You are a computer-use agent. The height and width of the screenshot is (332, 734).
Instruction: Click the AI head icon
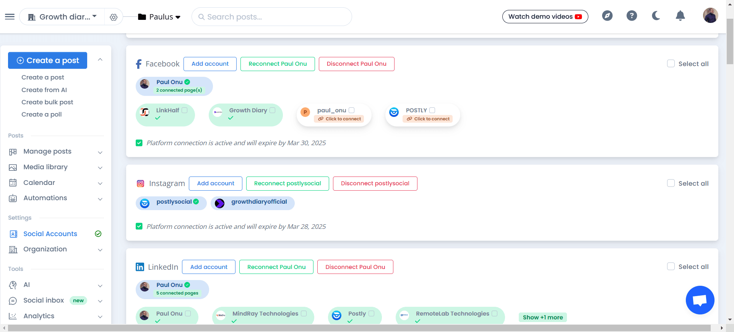(x=13, y=285)
